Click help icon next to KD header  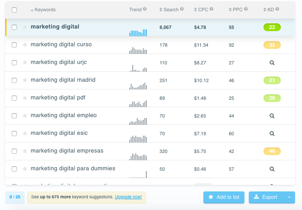(277, 9)
